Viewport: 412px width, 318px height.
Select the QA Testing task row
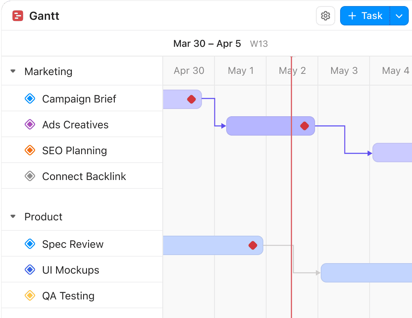(82, 295)
